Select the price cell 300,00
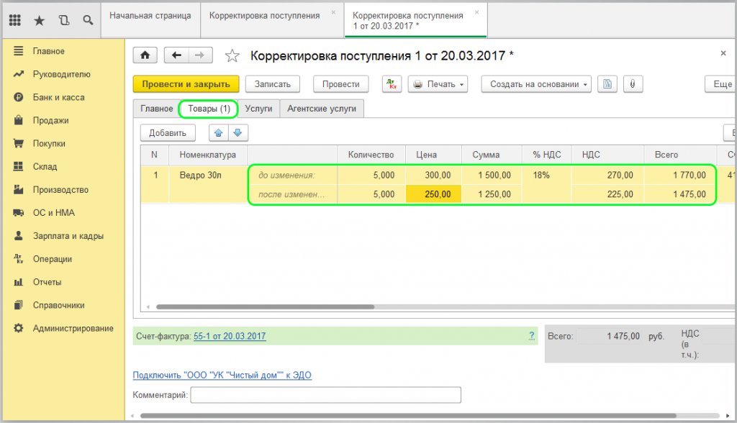737x423 pixels. (433, 176)
